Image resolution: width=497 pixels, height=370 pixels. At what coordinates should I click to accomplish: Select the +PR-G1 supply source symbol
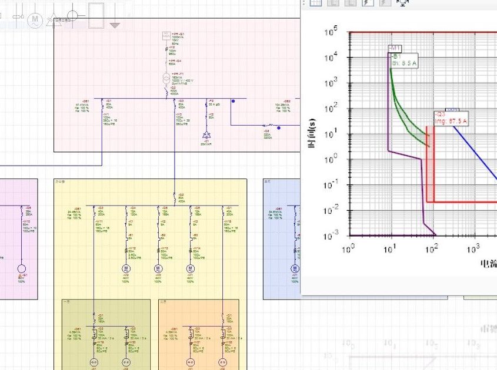click(x=166, y=36)
